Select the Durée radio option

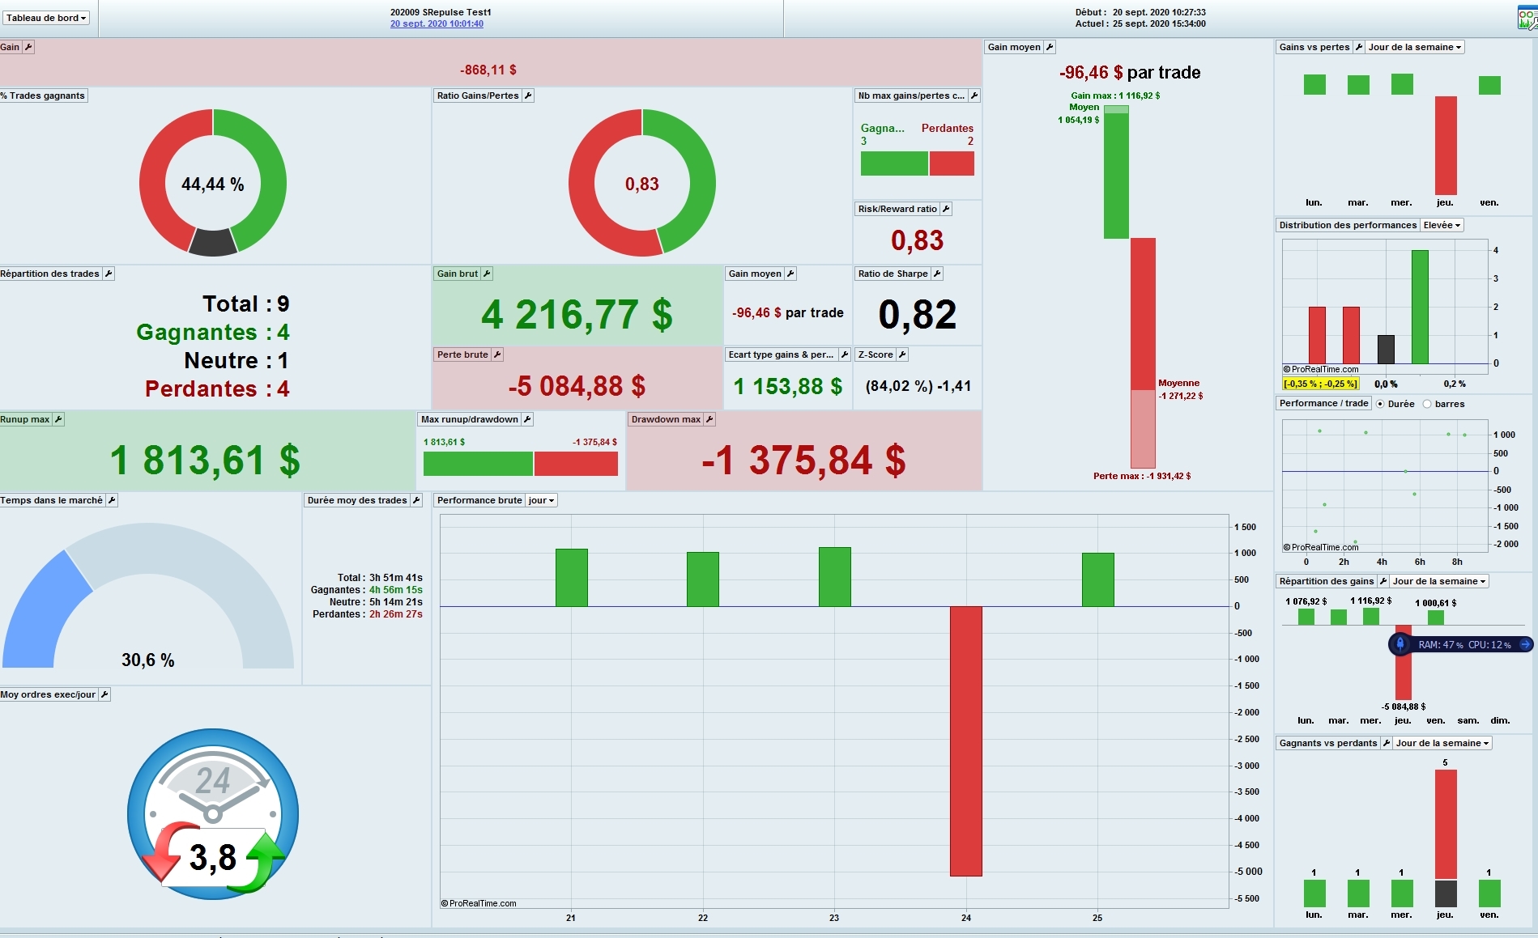click(x=1380, y=404)
